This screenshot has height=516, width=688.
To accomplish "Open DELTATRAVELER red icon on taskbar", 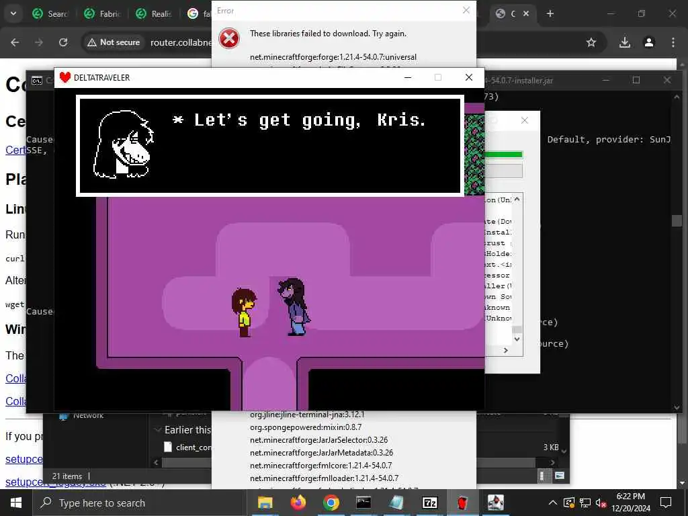I will pos(462,503).
